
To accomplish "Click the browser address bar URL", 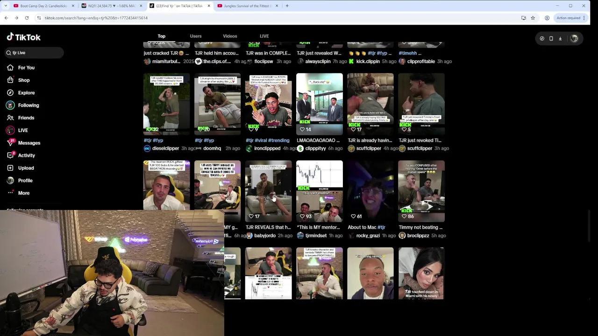I will tap(96, 18).
